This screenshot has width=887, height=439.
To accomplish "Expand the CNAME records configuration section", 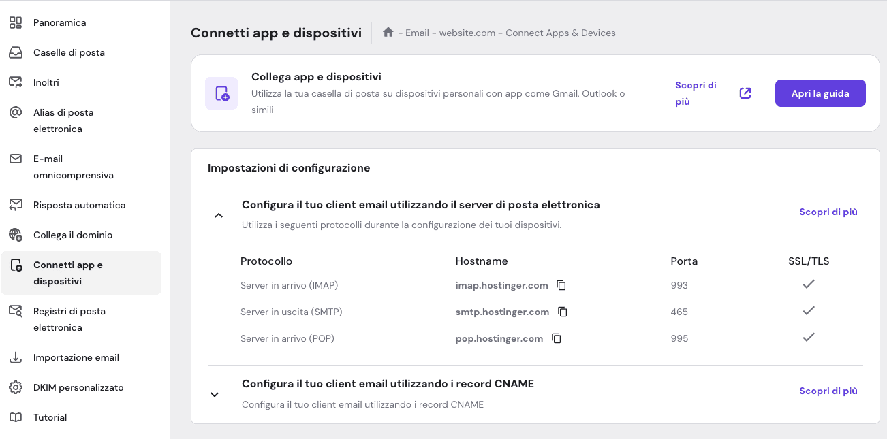I will pyautogui.click(x=214, y=394).
